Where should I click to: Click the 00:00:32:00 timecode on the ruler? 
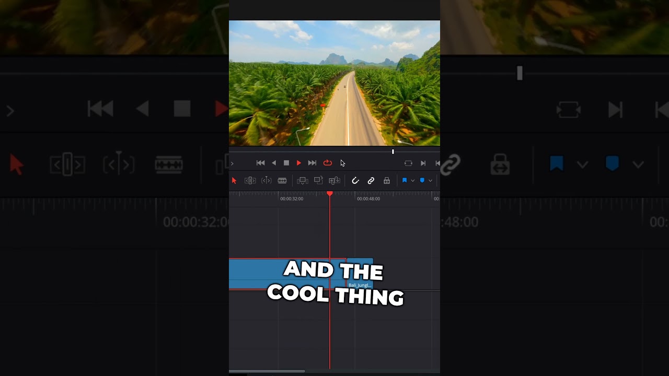pyautogui.click(x=292, y=199)
